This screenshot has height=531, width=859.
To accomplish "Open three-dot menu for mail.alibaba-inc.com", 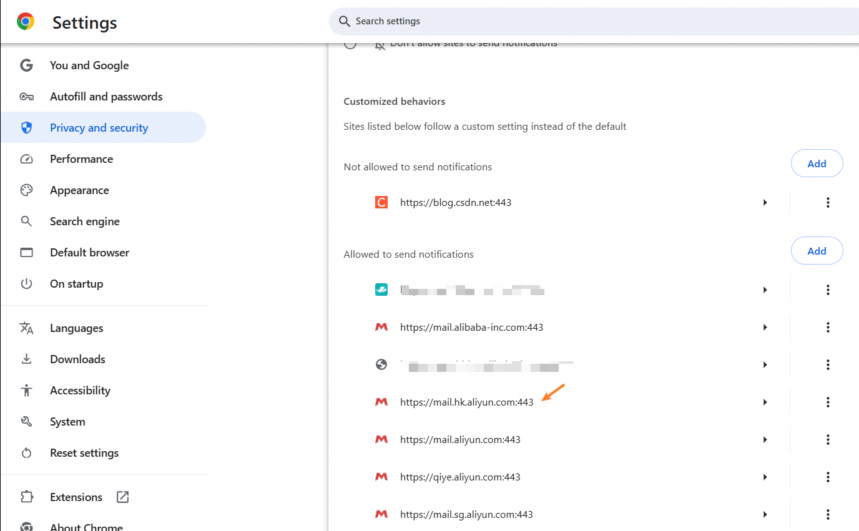I will [x=828, y=327].
